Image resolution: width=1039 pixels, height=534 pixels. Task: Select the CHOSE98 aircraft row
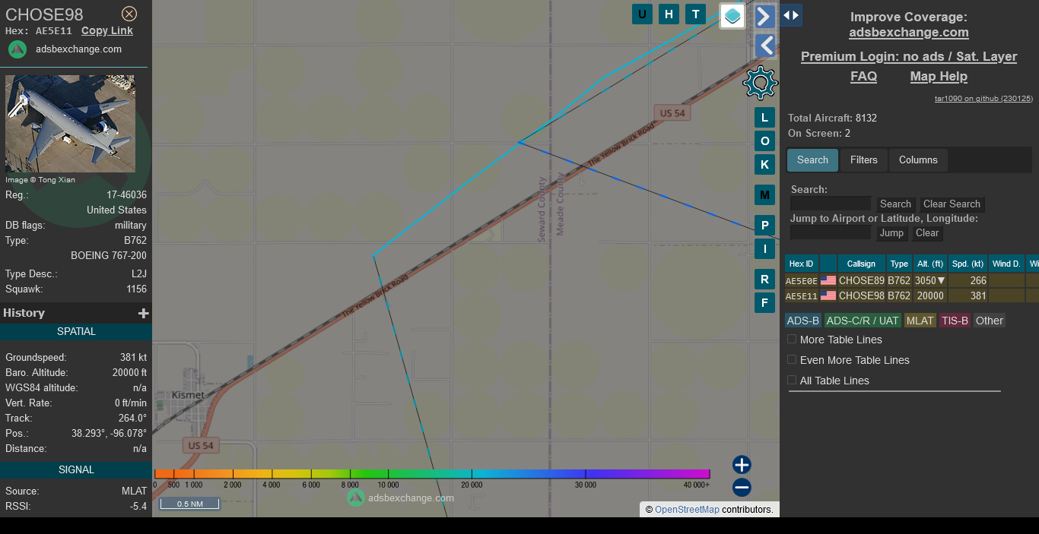click(911, 295)
